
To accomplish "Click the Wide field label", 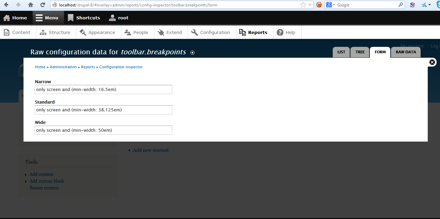I will click(40, 122).
